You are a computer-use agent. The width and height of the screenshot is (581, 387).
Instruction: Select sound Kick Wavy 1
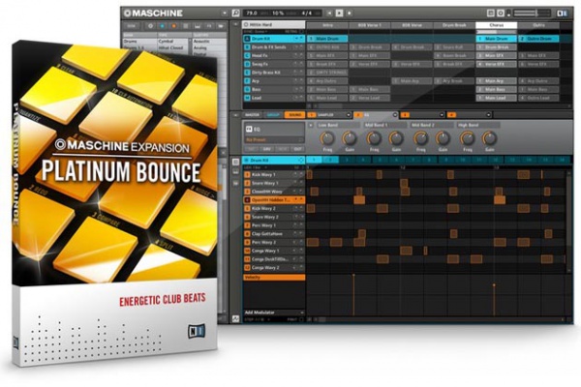pyautogui.click(x=273, y=174)
